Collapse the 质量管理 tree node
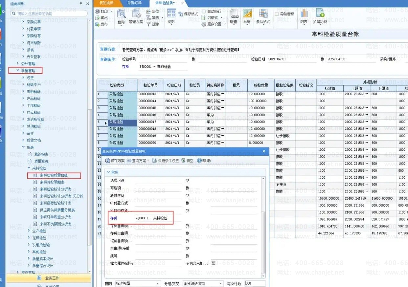The height and width of the screenshot is (287, 408). [x=18, y=71]
